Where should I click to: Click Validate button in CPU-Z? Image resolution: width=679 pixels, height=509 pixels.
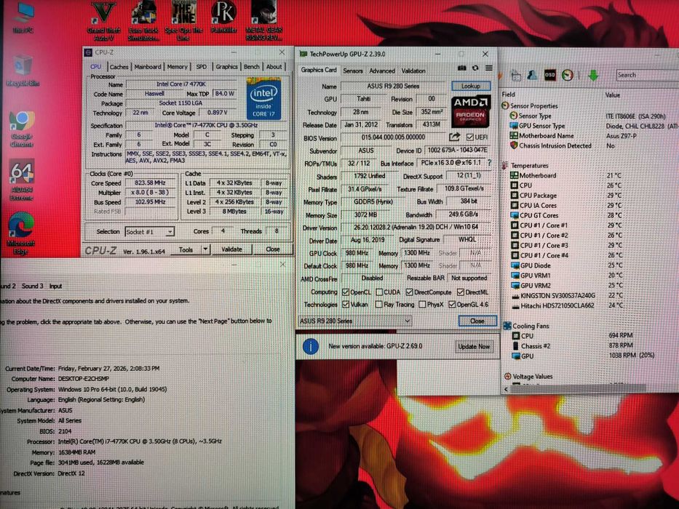point(232,249)
